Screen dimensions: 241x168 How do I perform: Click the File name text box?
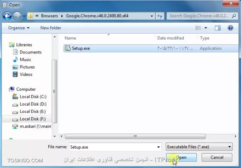pyautogui.click(x=115, y=147)
